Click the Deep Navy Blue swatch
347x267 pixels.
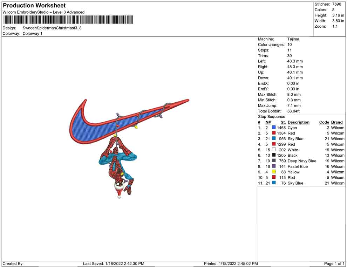pyautogui.click(x=274, y=160)
